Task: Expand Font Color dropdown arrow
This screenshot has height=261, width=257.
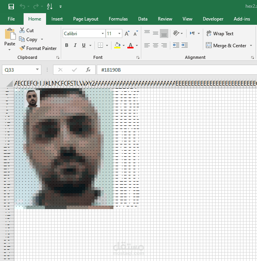Action: 137,45
